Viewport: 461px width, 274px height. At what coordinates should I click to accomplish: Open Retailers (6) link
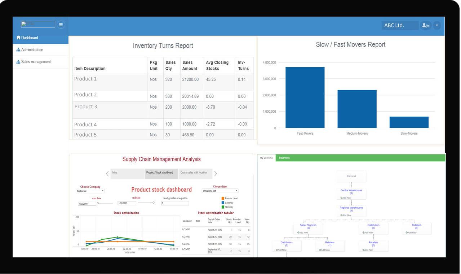(373, 244)
